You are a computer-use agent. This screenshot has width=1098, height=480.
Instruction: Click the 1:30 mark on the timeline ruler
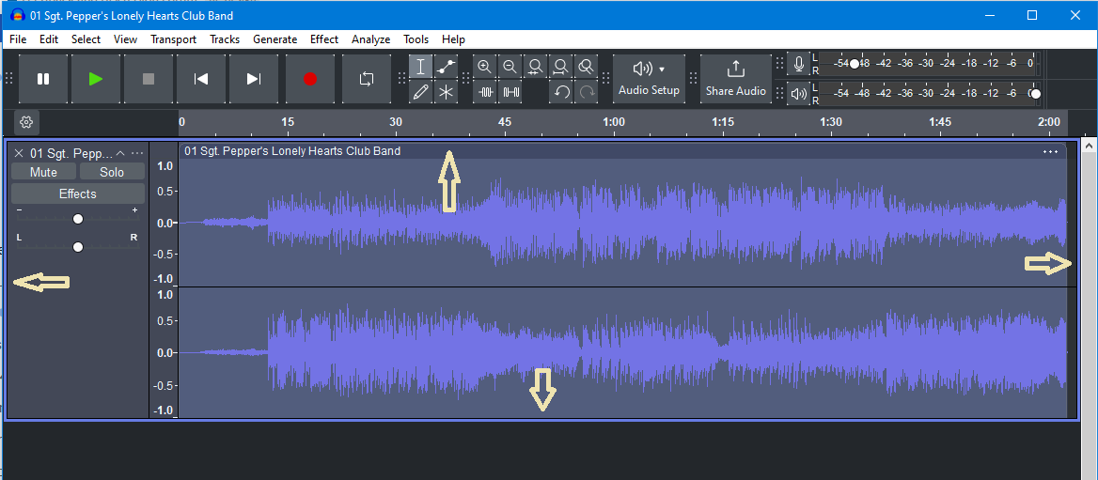pyautogui.click(x=831, y=122)
